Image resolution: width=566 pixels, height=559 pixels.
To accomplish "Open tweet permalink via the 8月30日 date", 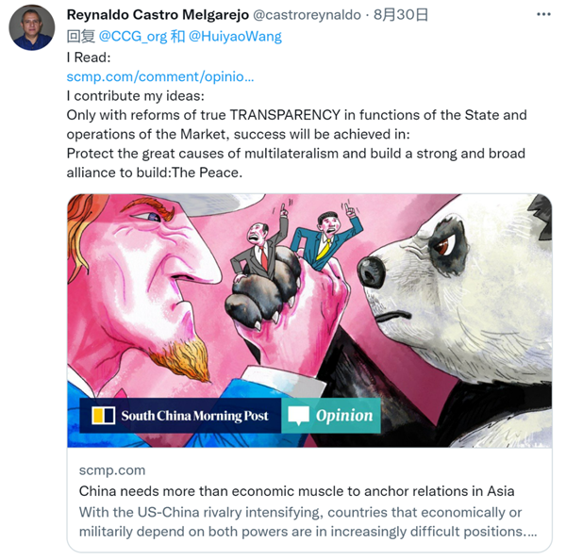I will 401,15.
